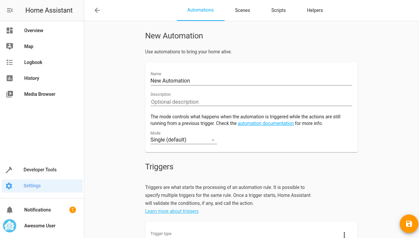Open Developer Tools from the sidebar
The width and height of the screenshot is (419, 238).
pyautogui.click(x=42, y=170)
